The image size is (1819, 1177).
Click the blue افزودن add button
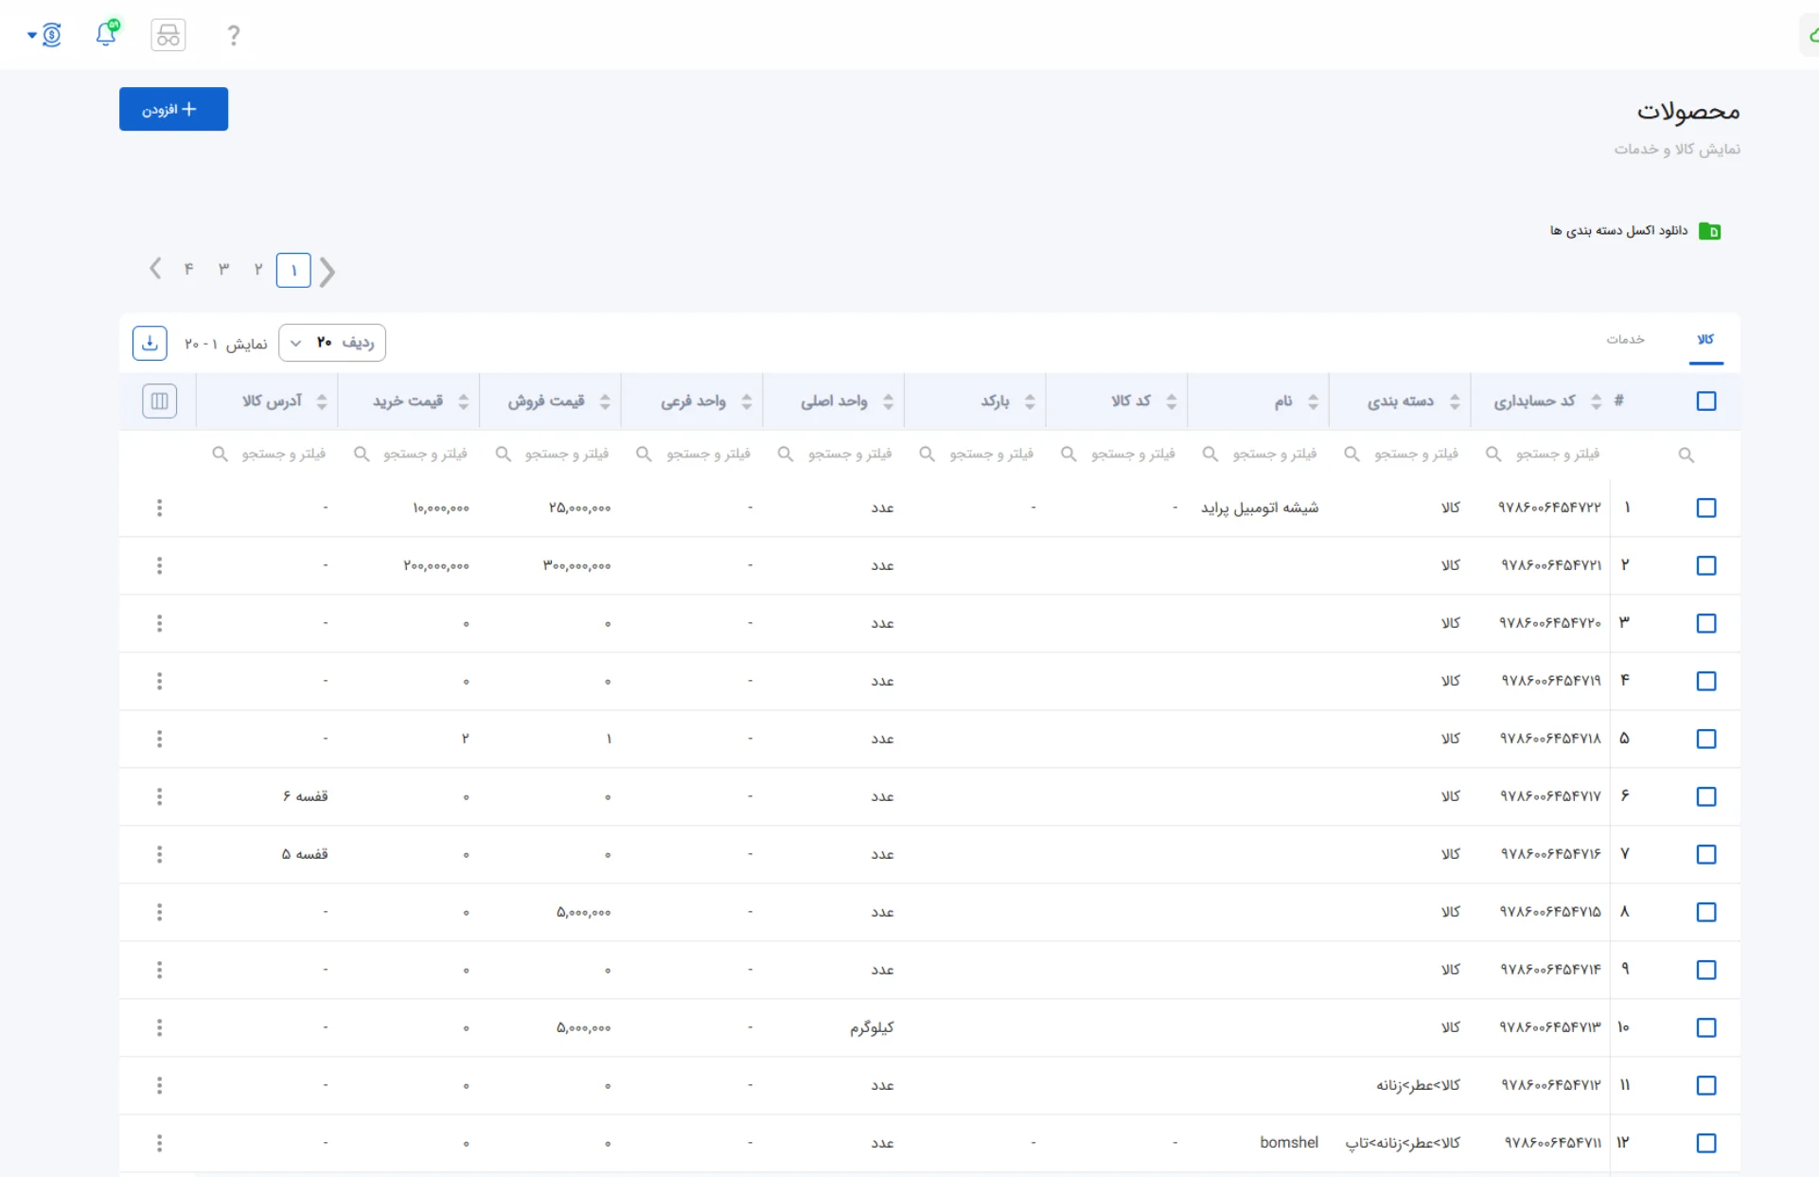pos(173,109)
